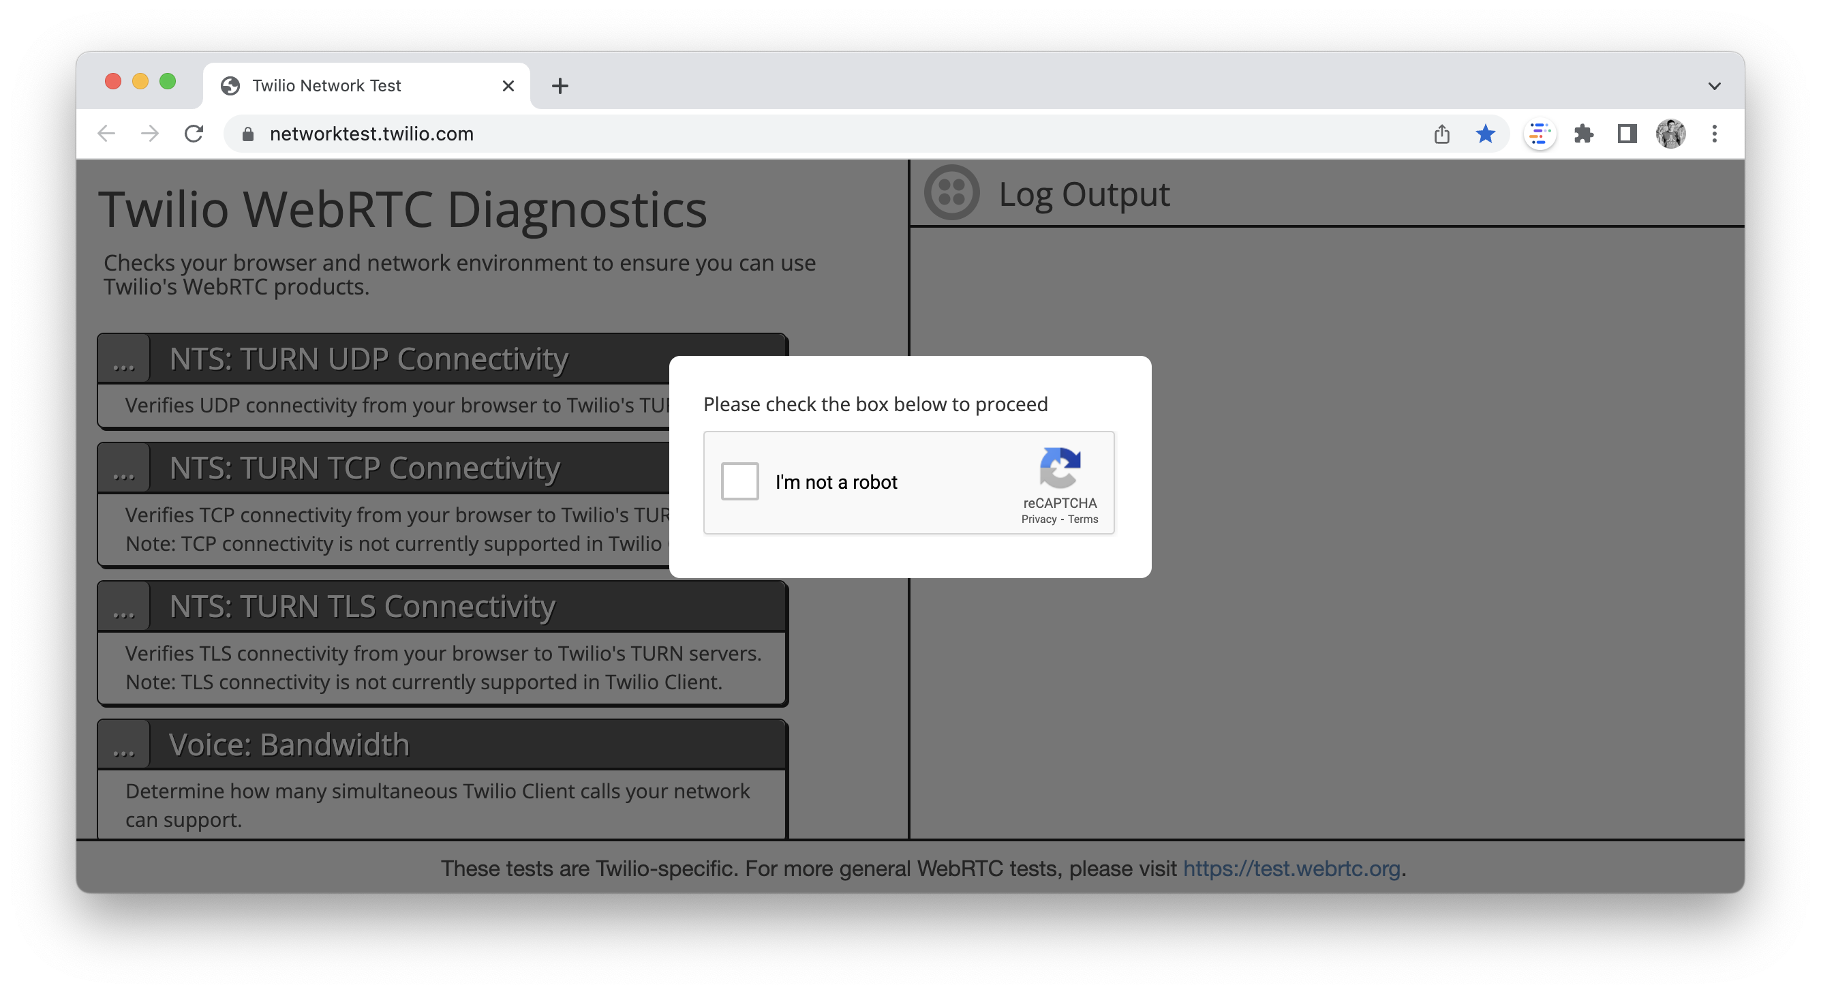
Task: Click the lock icon in the address bar
Action: tap(246, 134)
